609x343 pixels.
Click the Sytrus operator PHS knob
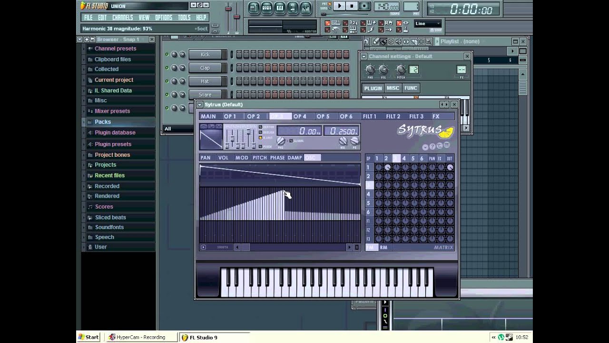coord(281,141)
